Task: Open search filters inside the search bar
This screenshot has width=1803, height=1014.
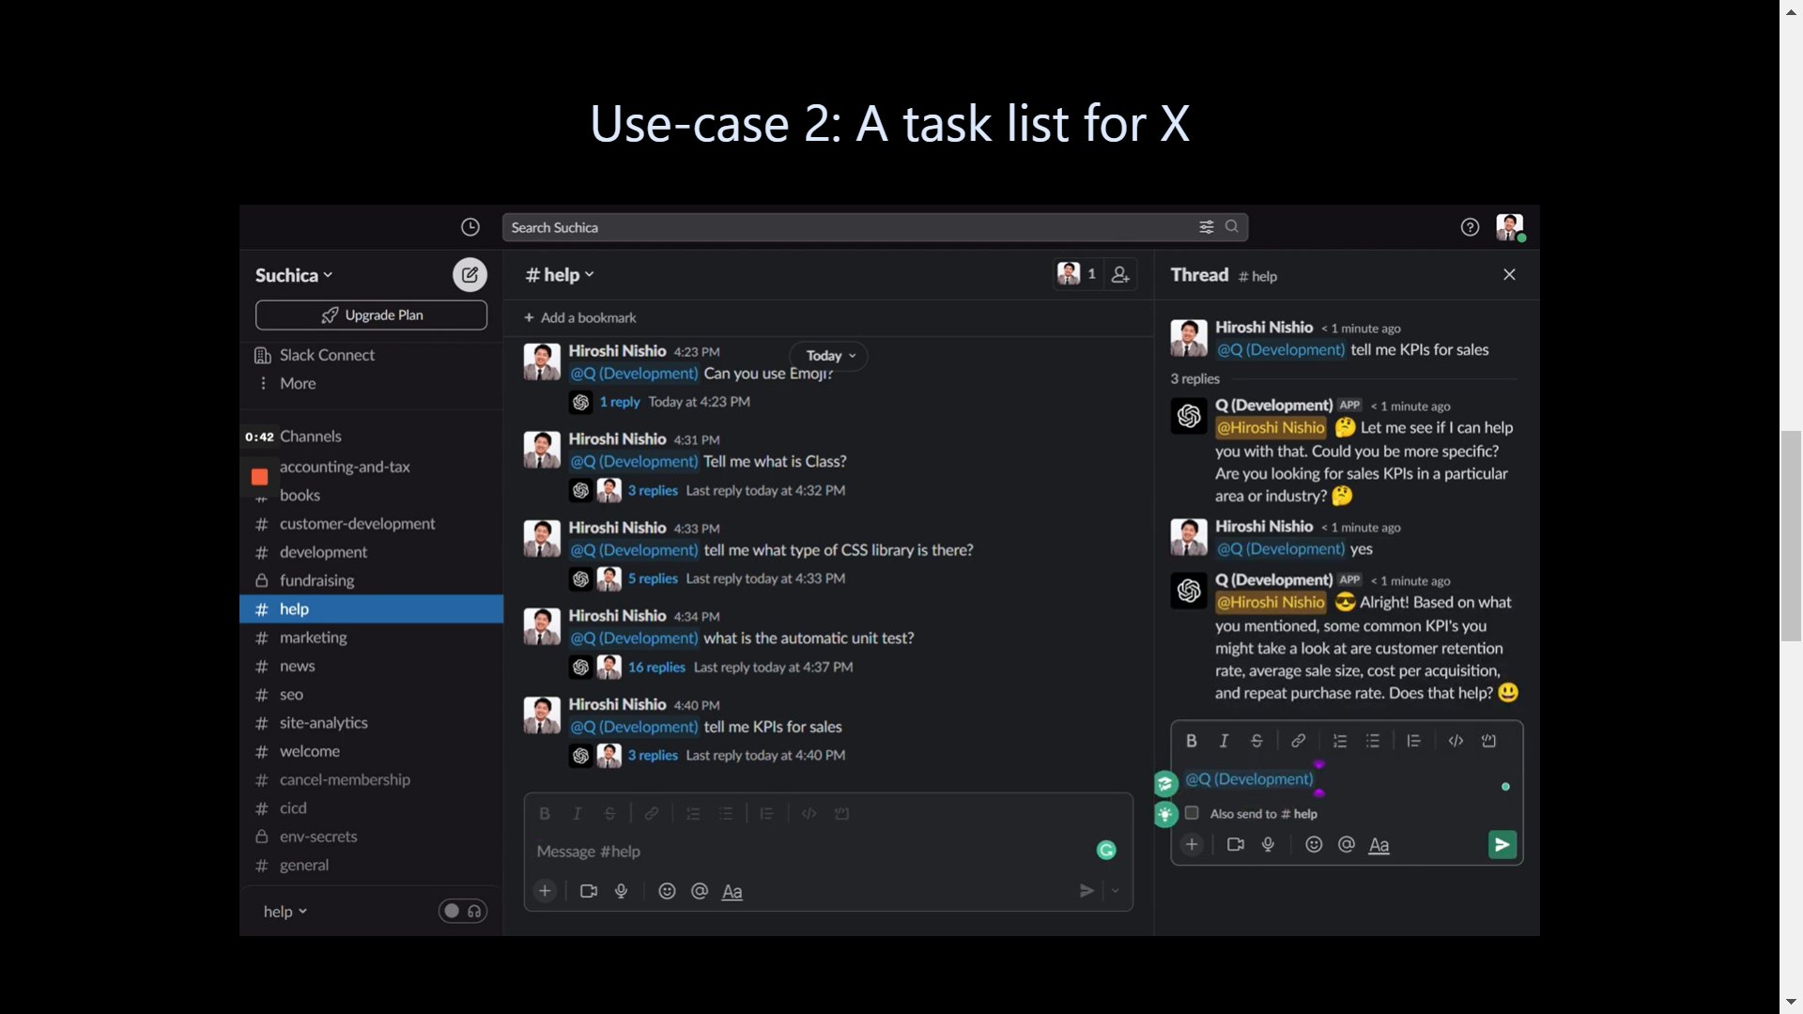Action: (x=1207, y=226)
